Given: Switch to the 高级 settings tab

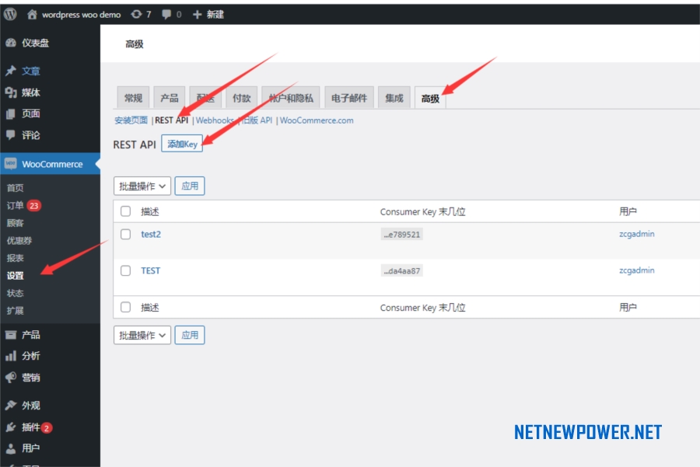Looking at the screenshot, I should click(430, 98).
